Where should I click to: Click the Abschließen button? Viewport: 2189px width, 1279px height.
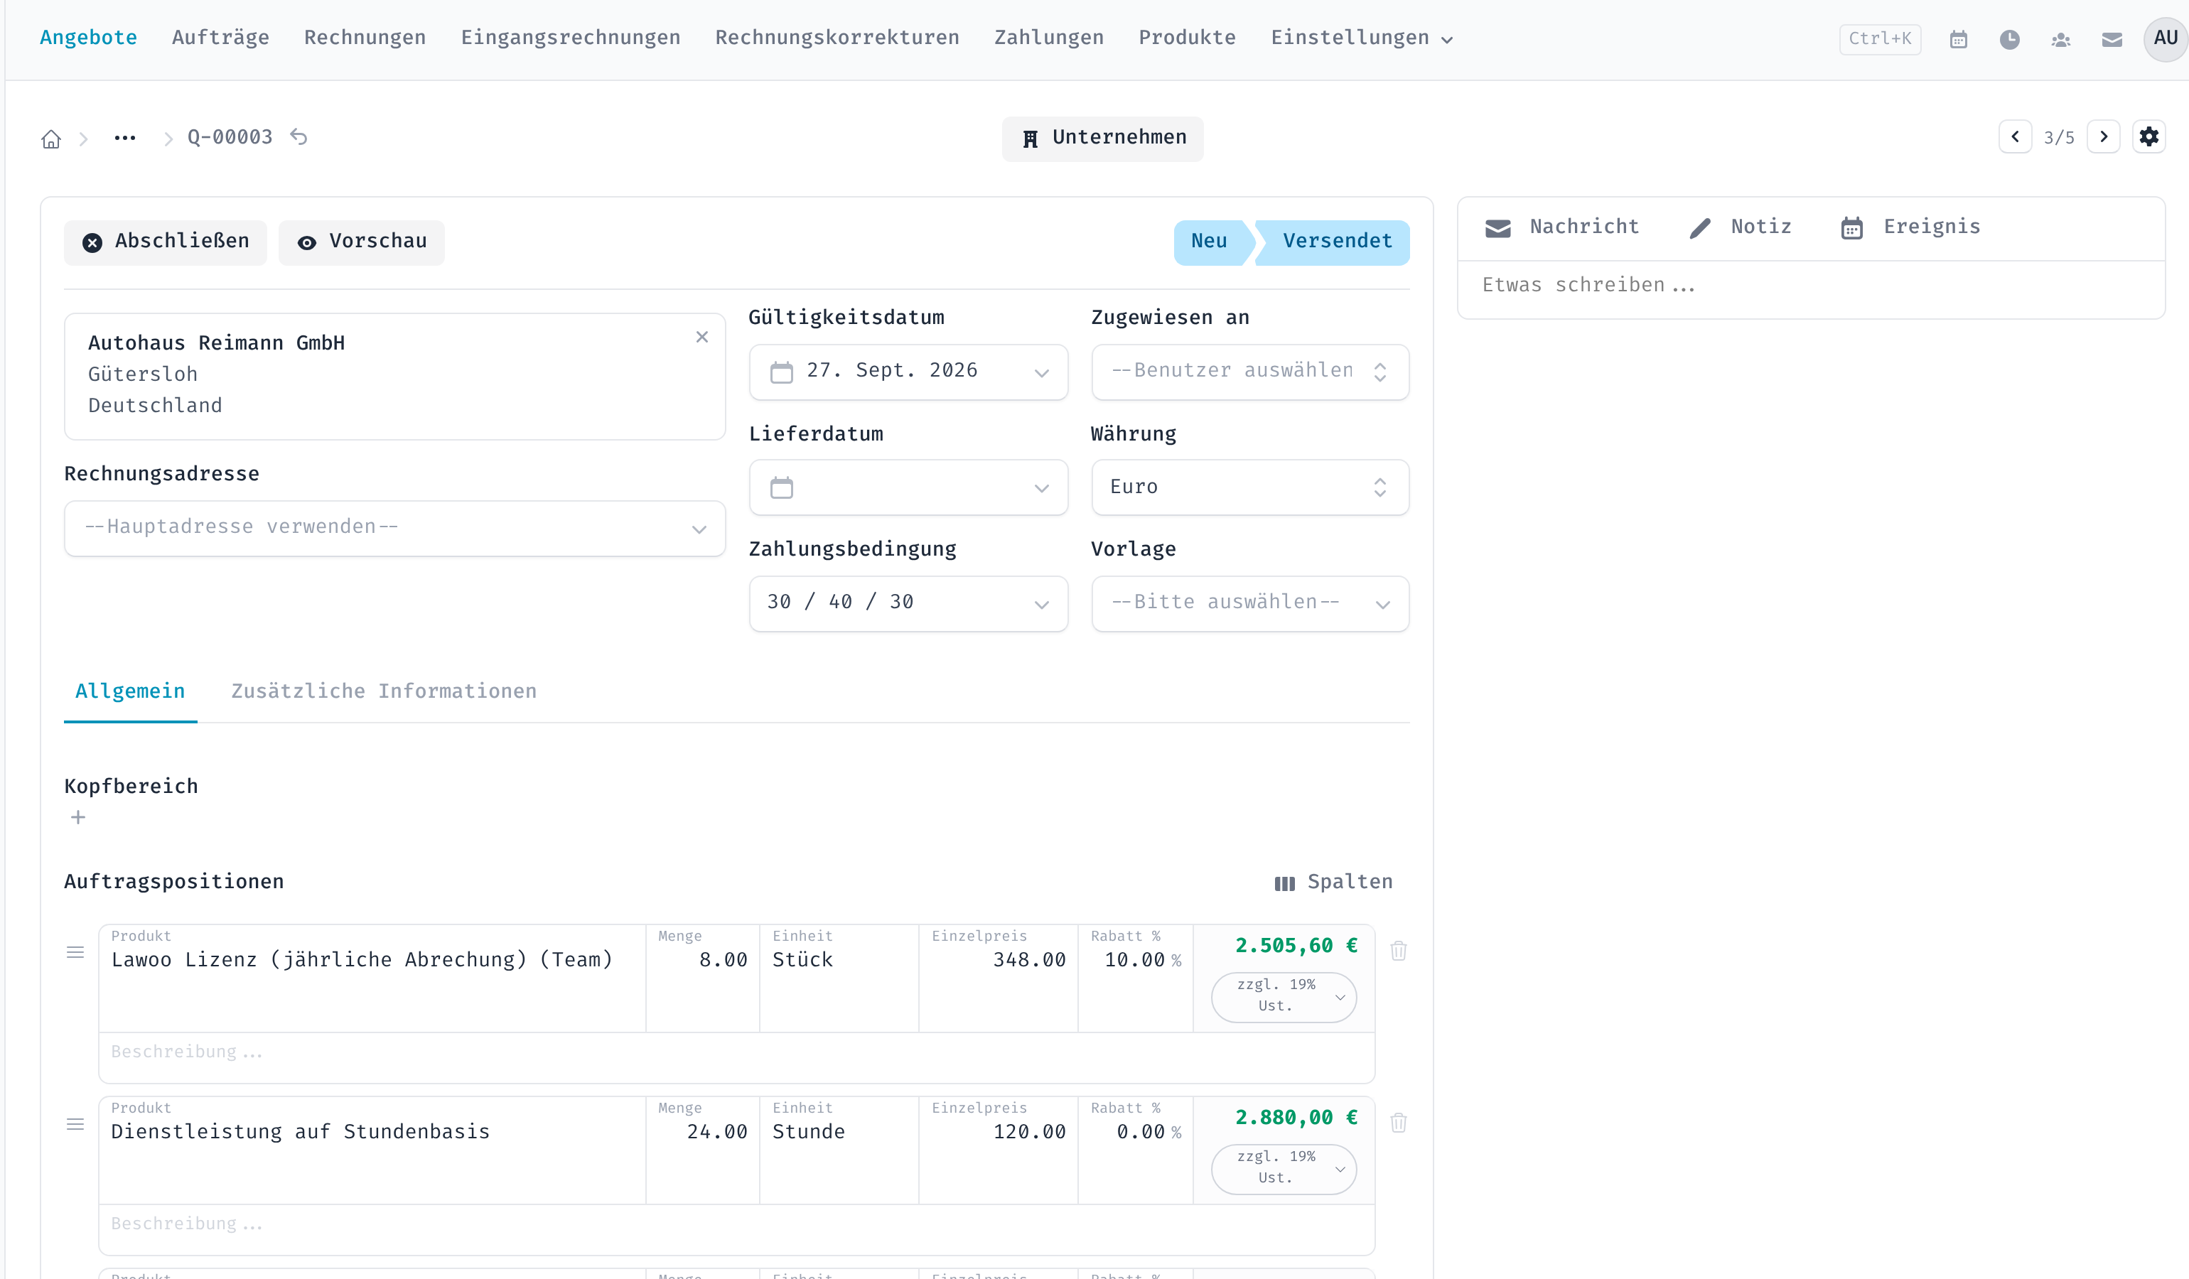165,242
